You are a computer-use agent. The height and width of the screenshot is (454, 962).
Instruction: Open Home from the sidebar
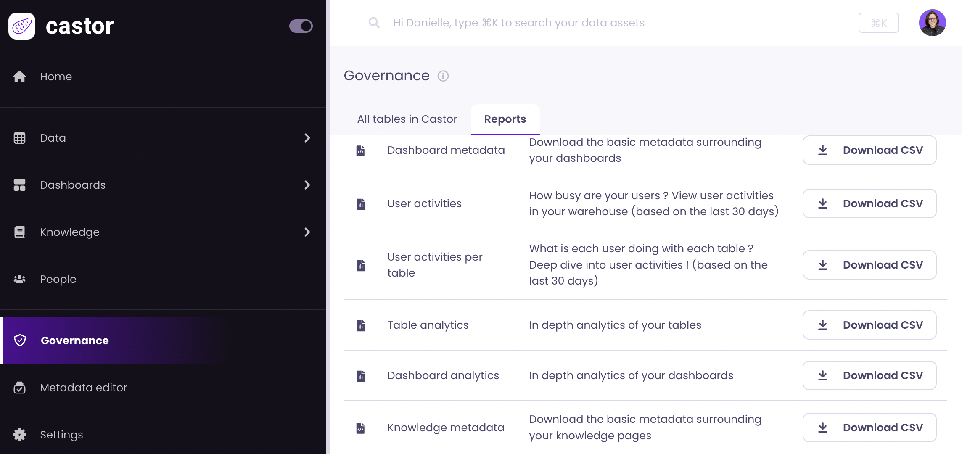point(56,77)
